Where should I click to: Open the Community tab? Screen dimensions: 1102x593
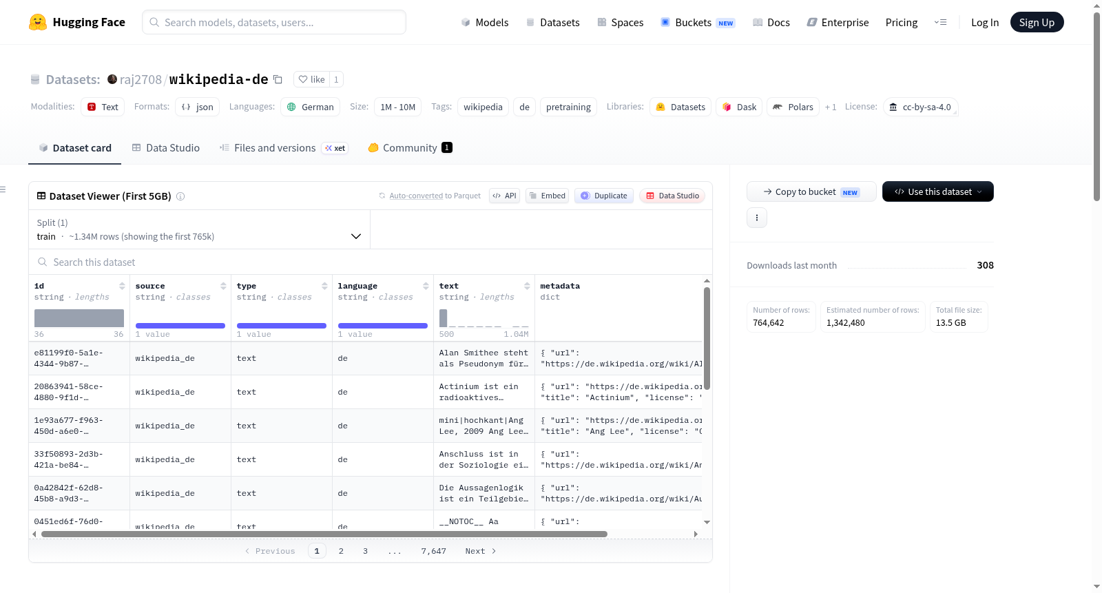[410, 148]
